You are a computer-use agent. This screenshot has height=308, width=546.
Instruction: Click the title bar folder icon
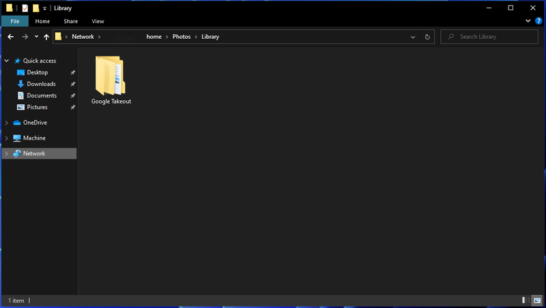[10, 7]
